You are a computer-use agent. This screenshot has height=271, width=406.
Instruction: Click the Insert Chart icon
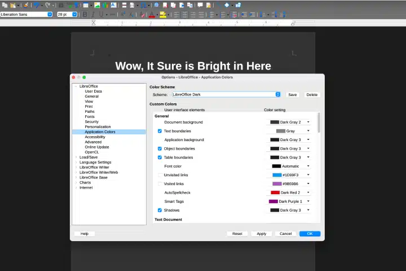point(105,5)
